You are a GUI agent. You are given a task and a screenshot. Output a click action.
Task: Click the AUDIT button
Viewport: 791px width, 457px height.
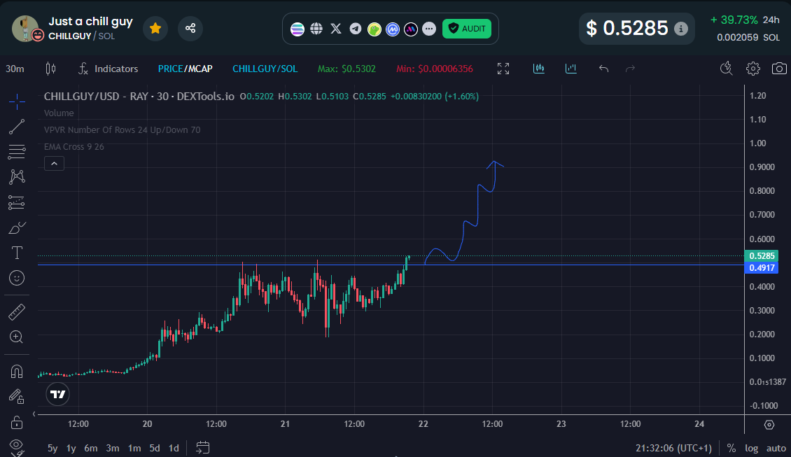(467, 29)
